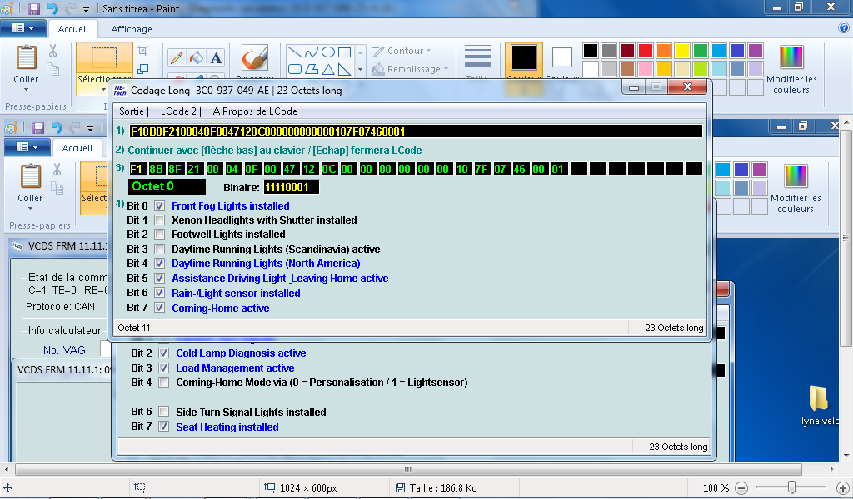
Task: Open the Paint help question mark icon
Action: pyautogui.click(x=843, y=27)
